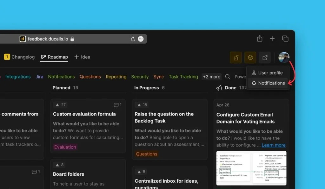Filter by the pink Evaluation tag
Viewport: 325px width, 189px height.
pyautogui.click(x=65, y=147)
